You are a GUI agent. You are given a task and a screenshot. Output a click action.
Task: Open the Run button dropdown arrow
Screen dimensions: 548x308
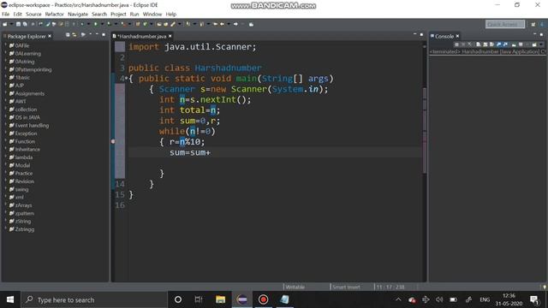(x=102, y=24)
